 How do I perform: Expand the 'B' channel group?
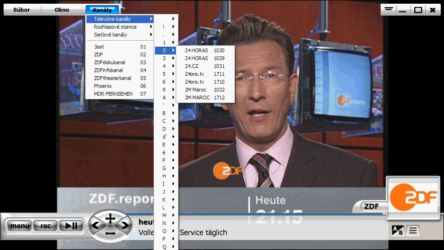(x=166, y=113)
